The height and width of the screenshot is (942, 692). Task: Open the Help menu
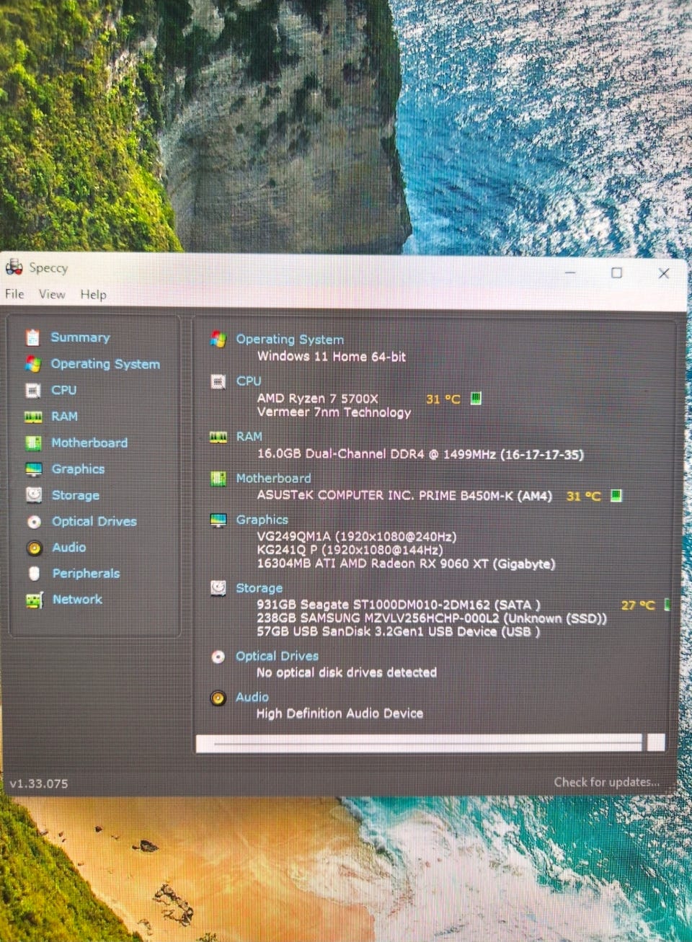pos(93,294)
